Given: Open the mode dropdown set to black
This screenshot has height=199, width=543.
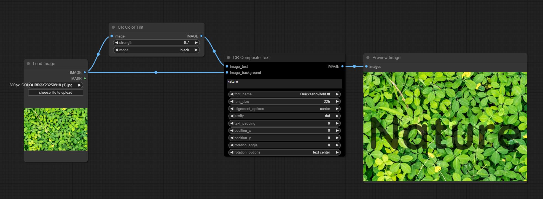Looking at the screenshot, I should click(156, 50).
